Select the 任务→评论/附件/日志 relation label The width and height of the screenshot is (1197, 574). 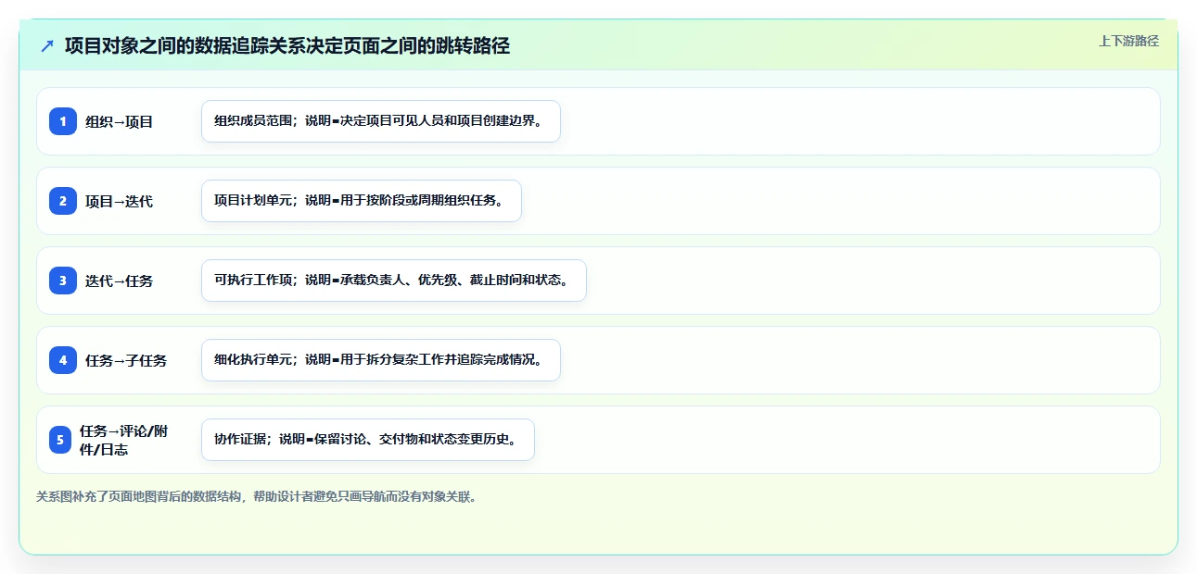point(124,440)
